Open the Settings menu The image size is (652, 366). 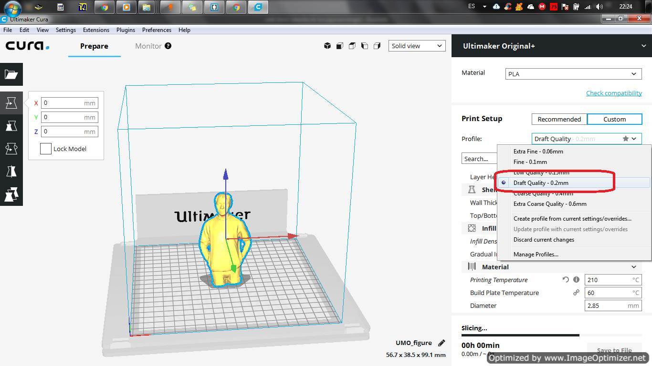[x=66, y=30]
